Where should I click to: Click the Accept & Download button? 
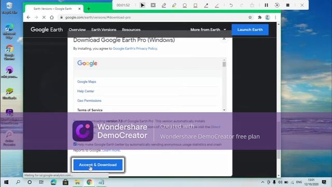pyautogui.click(x=98, y=165)
